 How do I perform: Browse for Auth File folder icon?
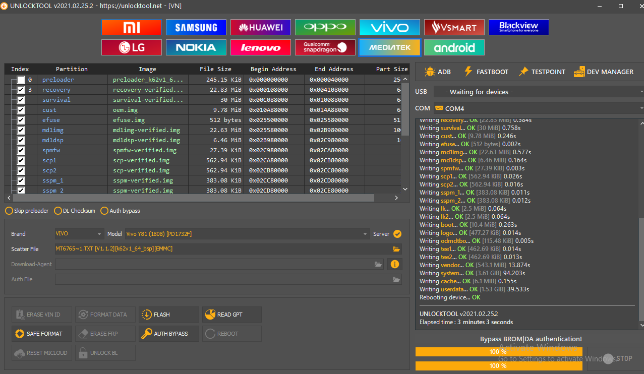[396, 279]
